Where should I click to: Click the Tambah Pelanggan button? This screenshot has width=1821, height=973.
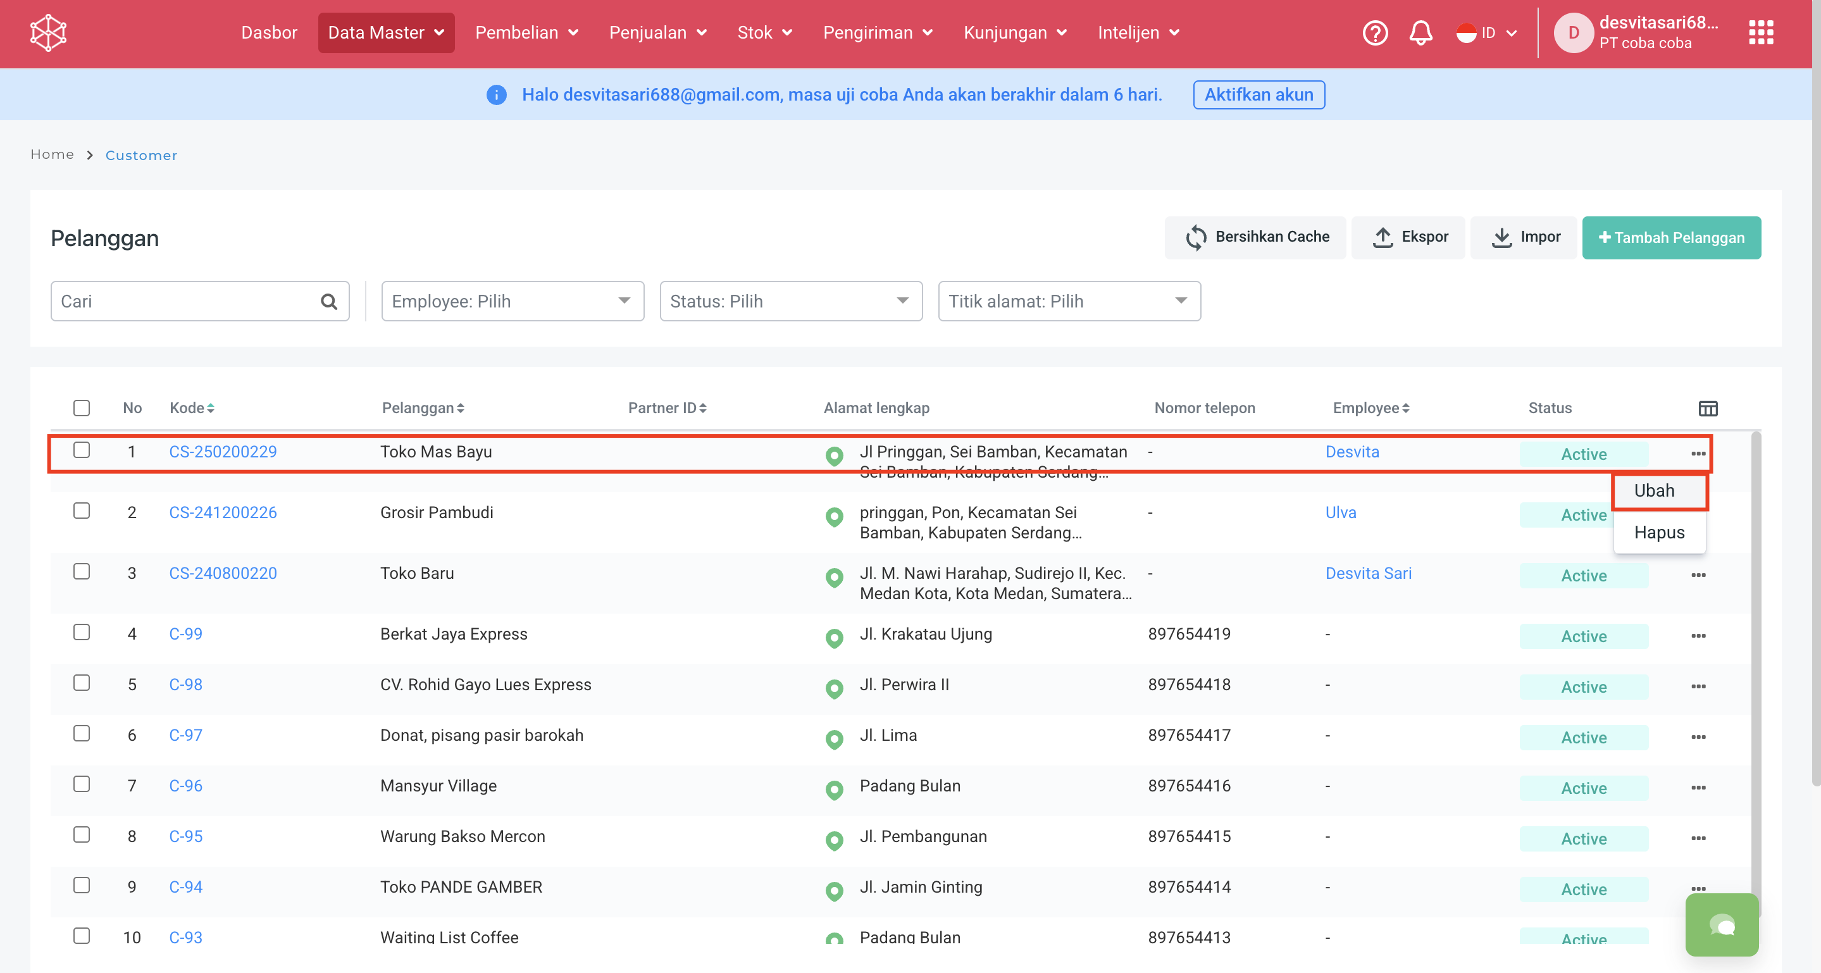(1670, 238)
